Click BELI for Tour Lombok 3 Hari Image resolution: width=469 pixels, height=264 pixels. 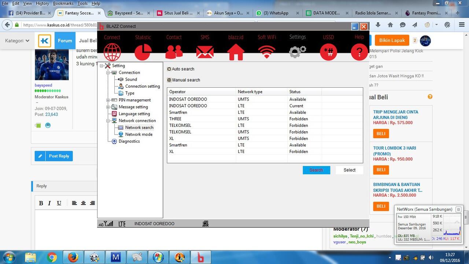(381, 170)
